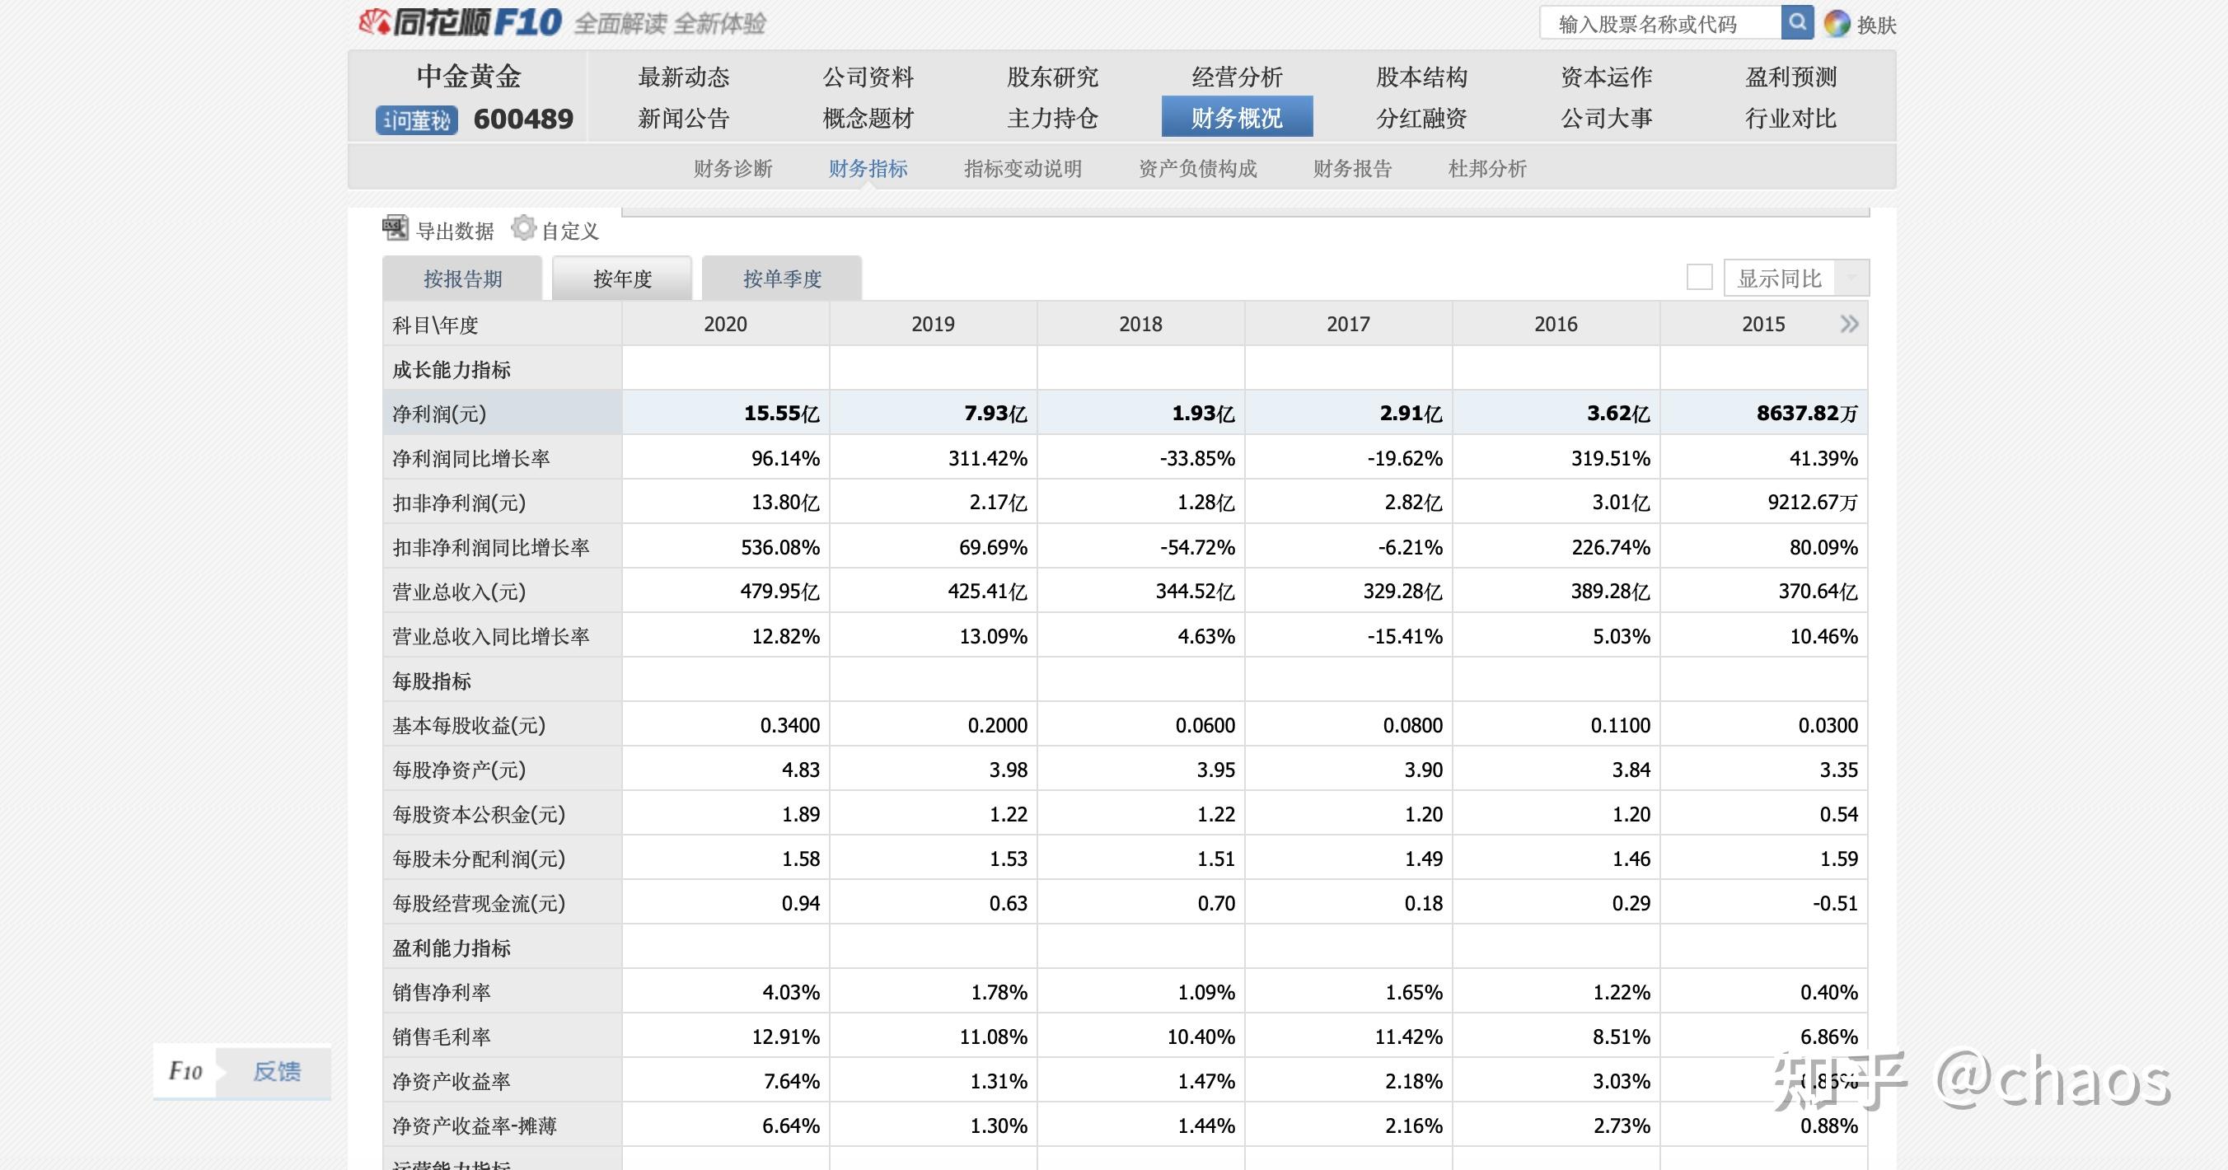Click the customize gear icon
Screen dimensions: 2228x1170
(523, 228)
